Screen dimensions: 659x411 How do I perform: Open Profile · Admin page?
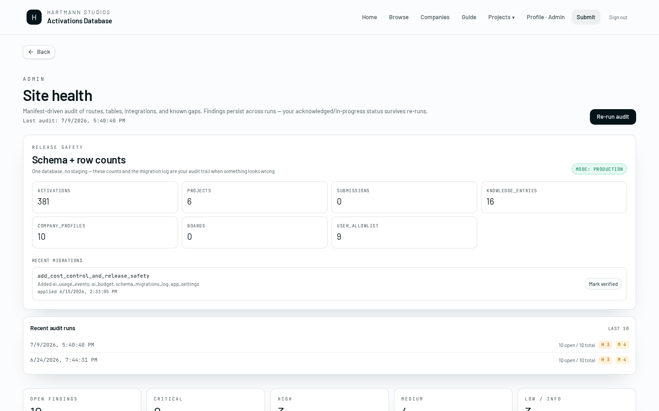[546, 17]
